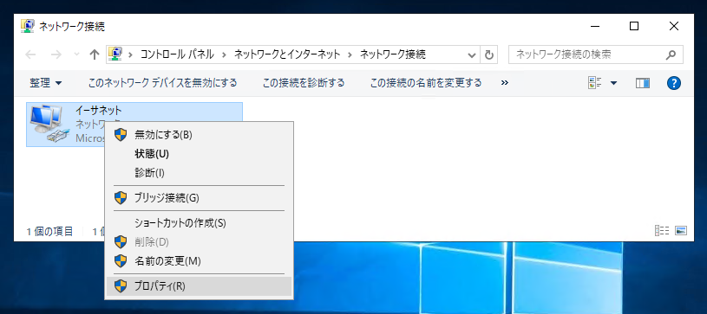
Task: Focus the ネットワーク接続の検索 search box
Action: click(x=596, y=54)
